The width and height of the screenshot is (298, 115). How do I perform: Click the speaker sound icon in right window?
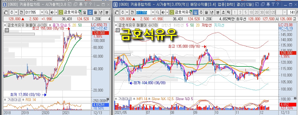[x=163, y=13]
